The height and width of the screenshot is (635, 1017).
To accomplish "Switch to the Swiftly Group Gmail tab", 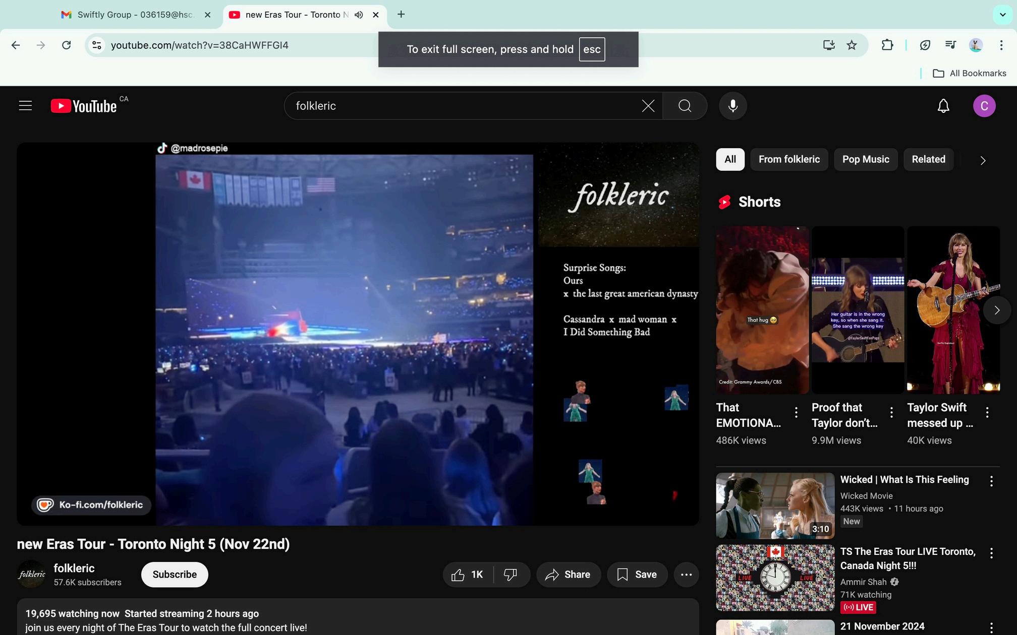I will [x=134, y=15].
